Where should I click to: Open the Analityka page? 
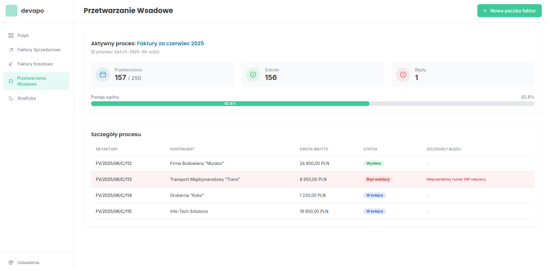point(36,98)
